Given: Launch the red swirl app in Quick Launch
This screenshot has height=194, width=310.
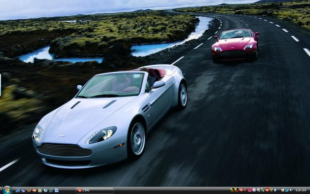Looking at the screenshot, I should click(x=34, y=190).
